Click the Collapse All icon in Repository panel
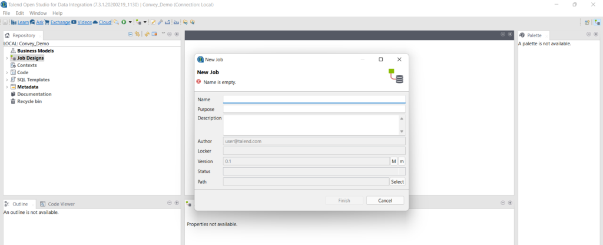Image resolution: width=603 pixels, height=245 pixels. click(x=130, y=34)
